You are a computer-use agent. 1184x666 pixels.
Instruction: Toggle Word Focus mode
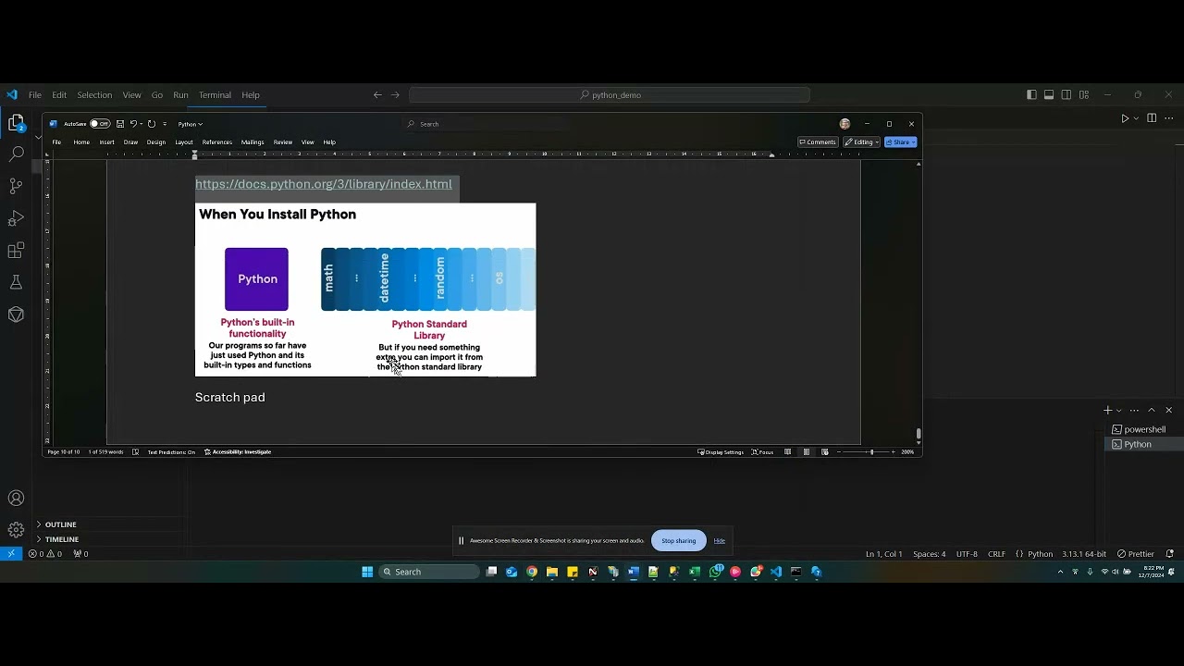point(763,452)
